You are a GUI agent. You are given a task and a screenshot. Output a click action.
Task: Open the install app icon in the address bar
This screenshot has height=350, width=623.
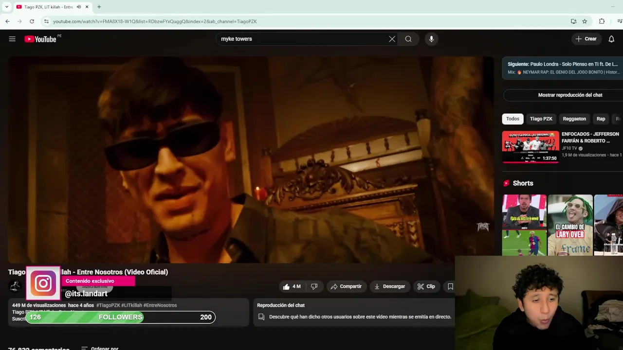point(573,21)
